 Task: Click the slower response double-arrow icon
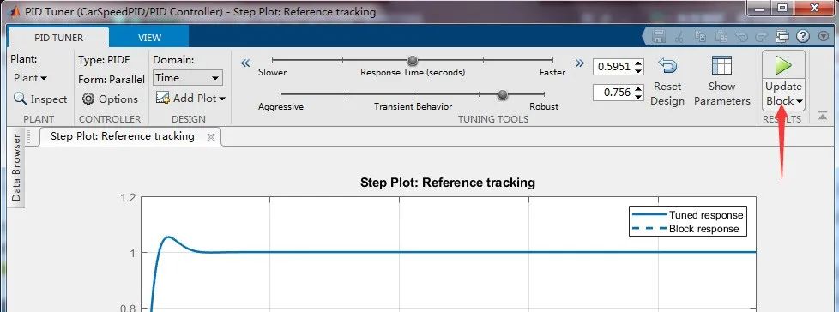245,63
